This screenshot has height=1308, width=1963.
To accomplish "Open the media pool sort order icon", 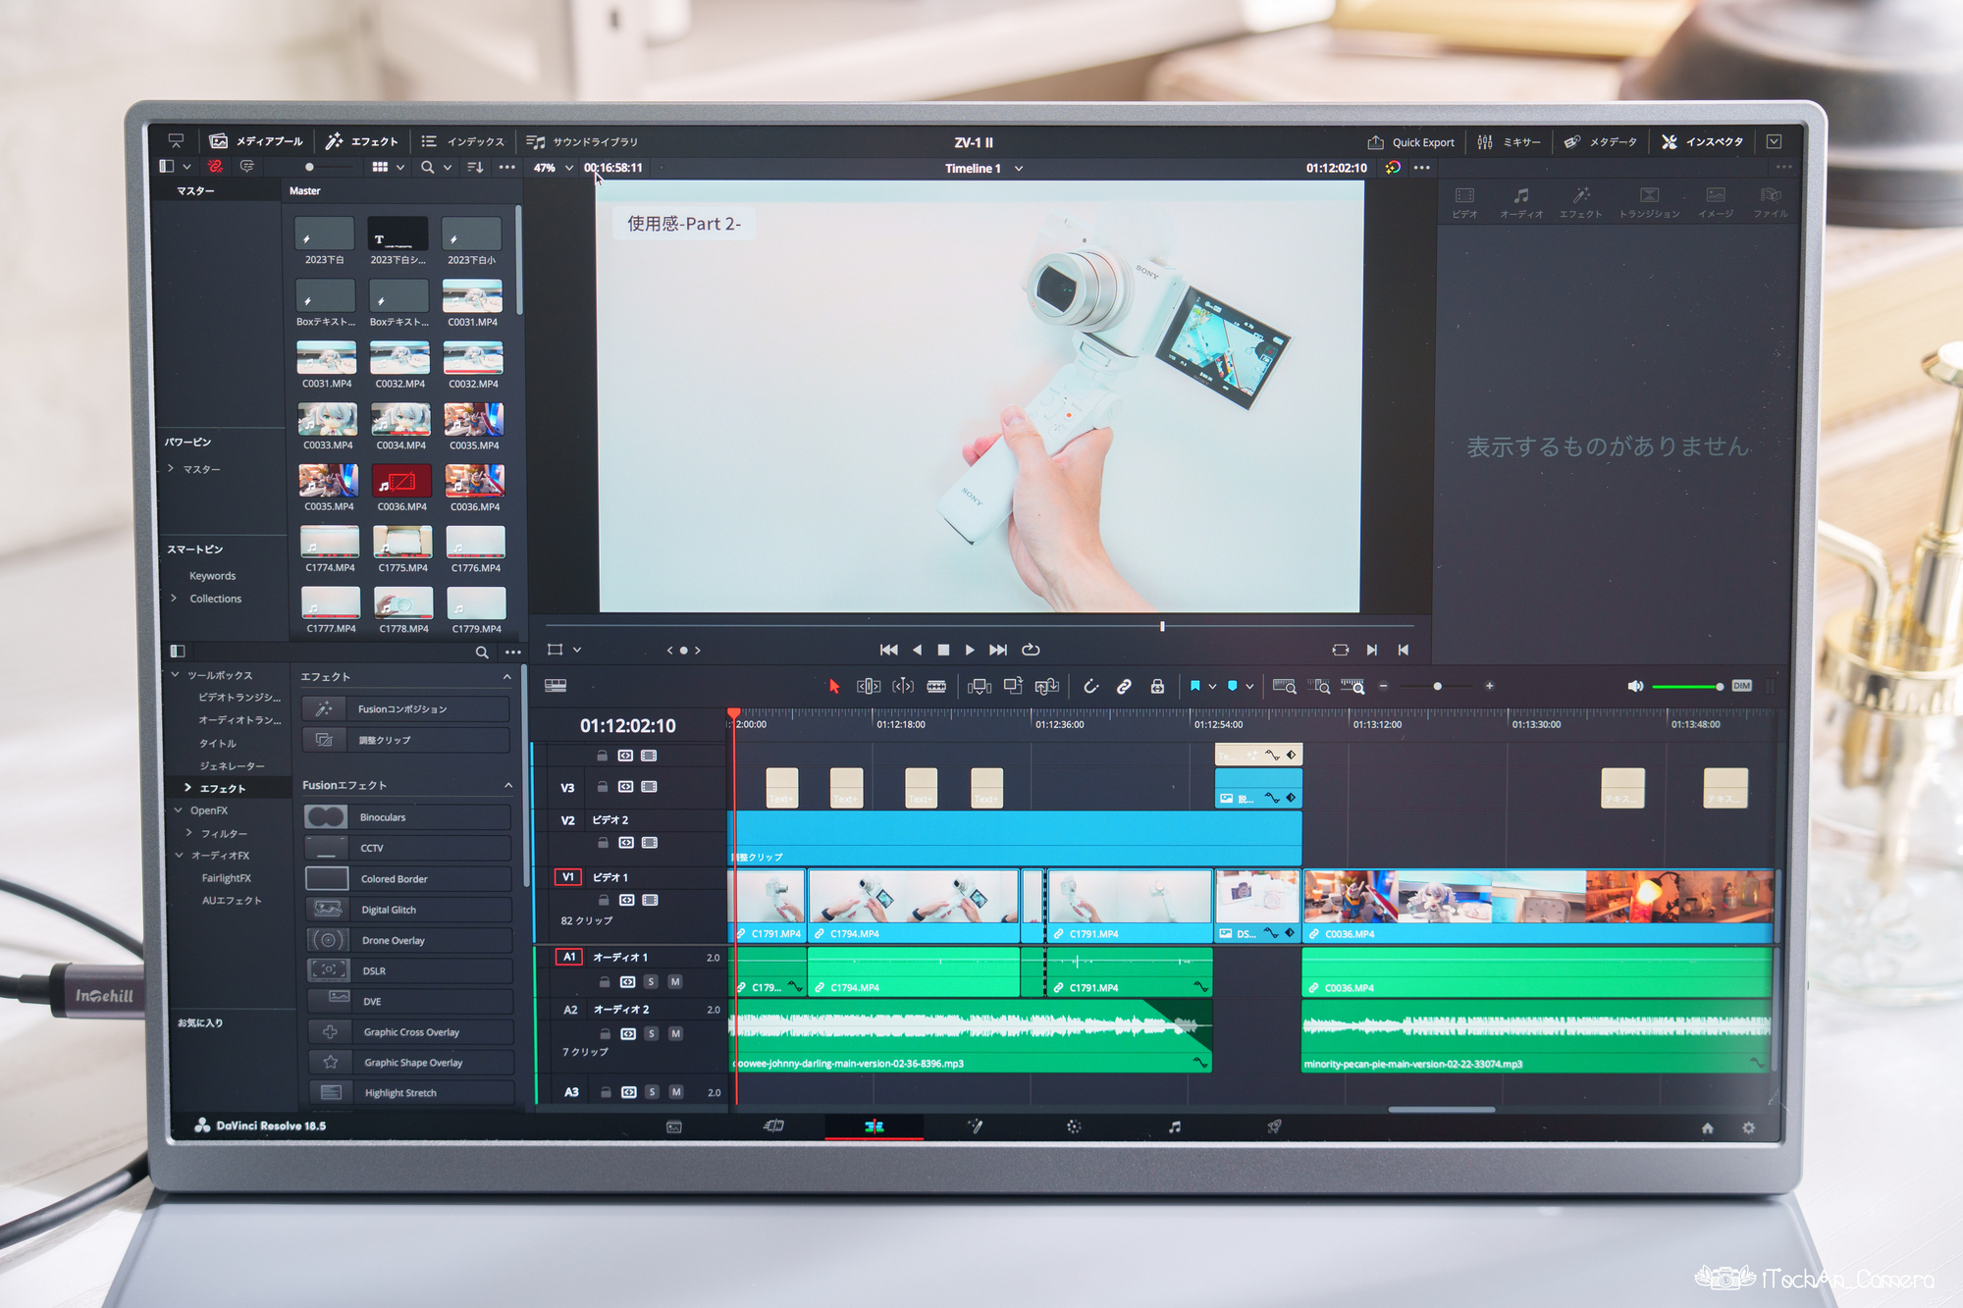I will click(475, 167).
